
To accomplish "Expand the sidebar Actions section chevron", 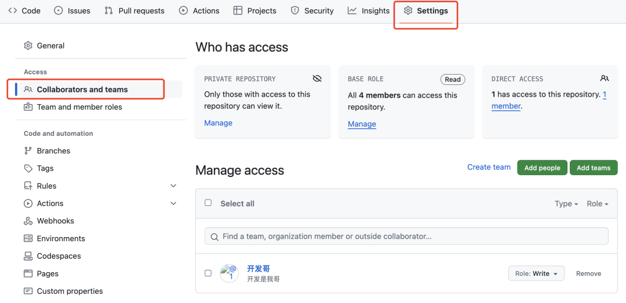I will (173, 204).
